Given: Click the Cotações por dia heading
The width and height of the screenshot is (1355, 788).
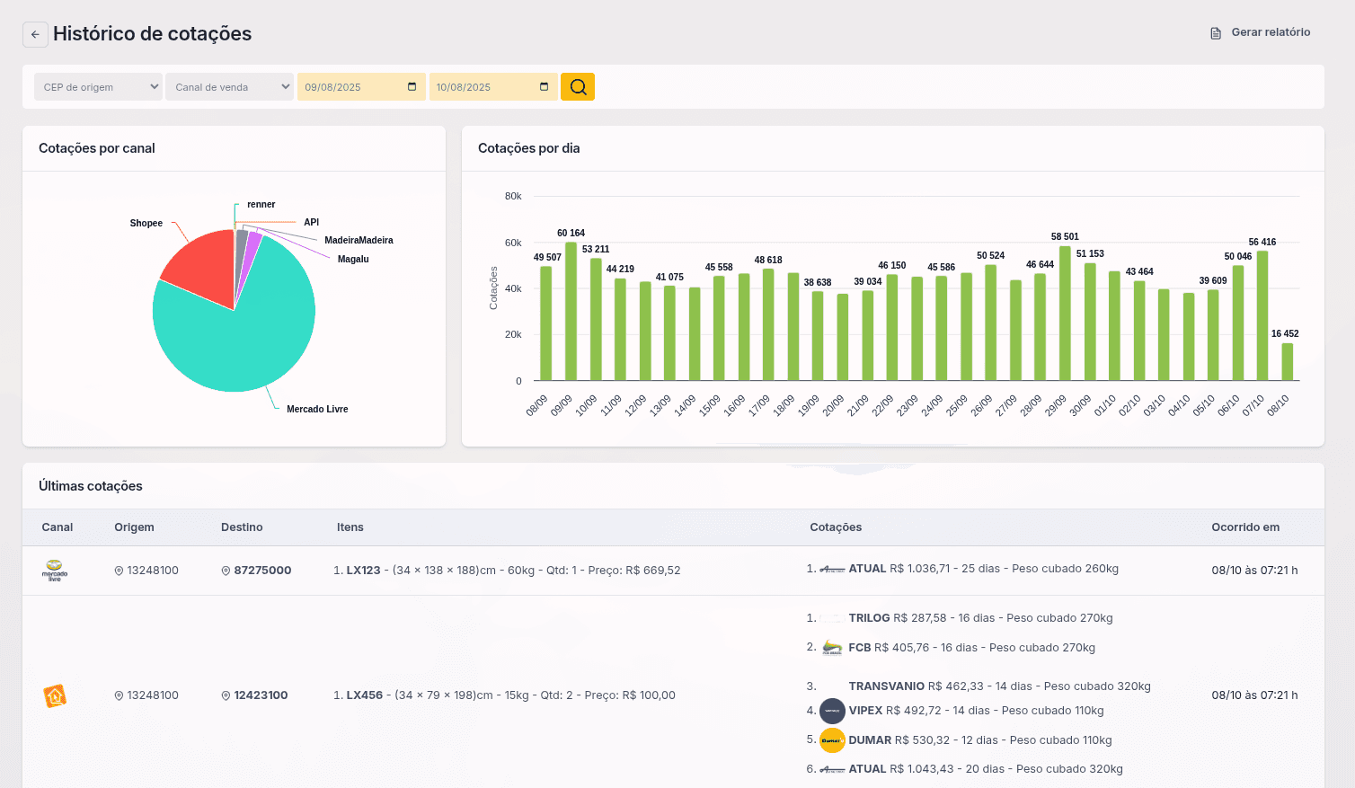Looking at the screenshot, I should (528, 148).
